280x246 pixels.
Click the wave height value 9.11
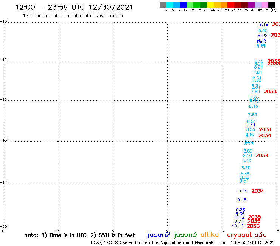[x=251, y=125]
